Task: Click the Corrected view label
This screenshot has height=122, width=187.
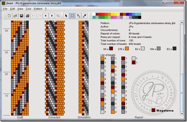Action: [x=54, y=117]
